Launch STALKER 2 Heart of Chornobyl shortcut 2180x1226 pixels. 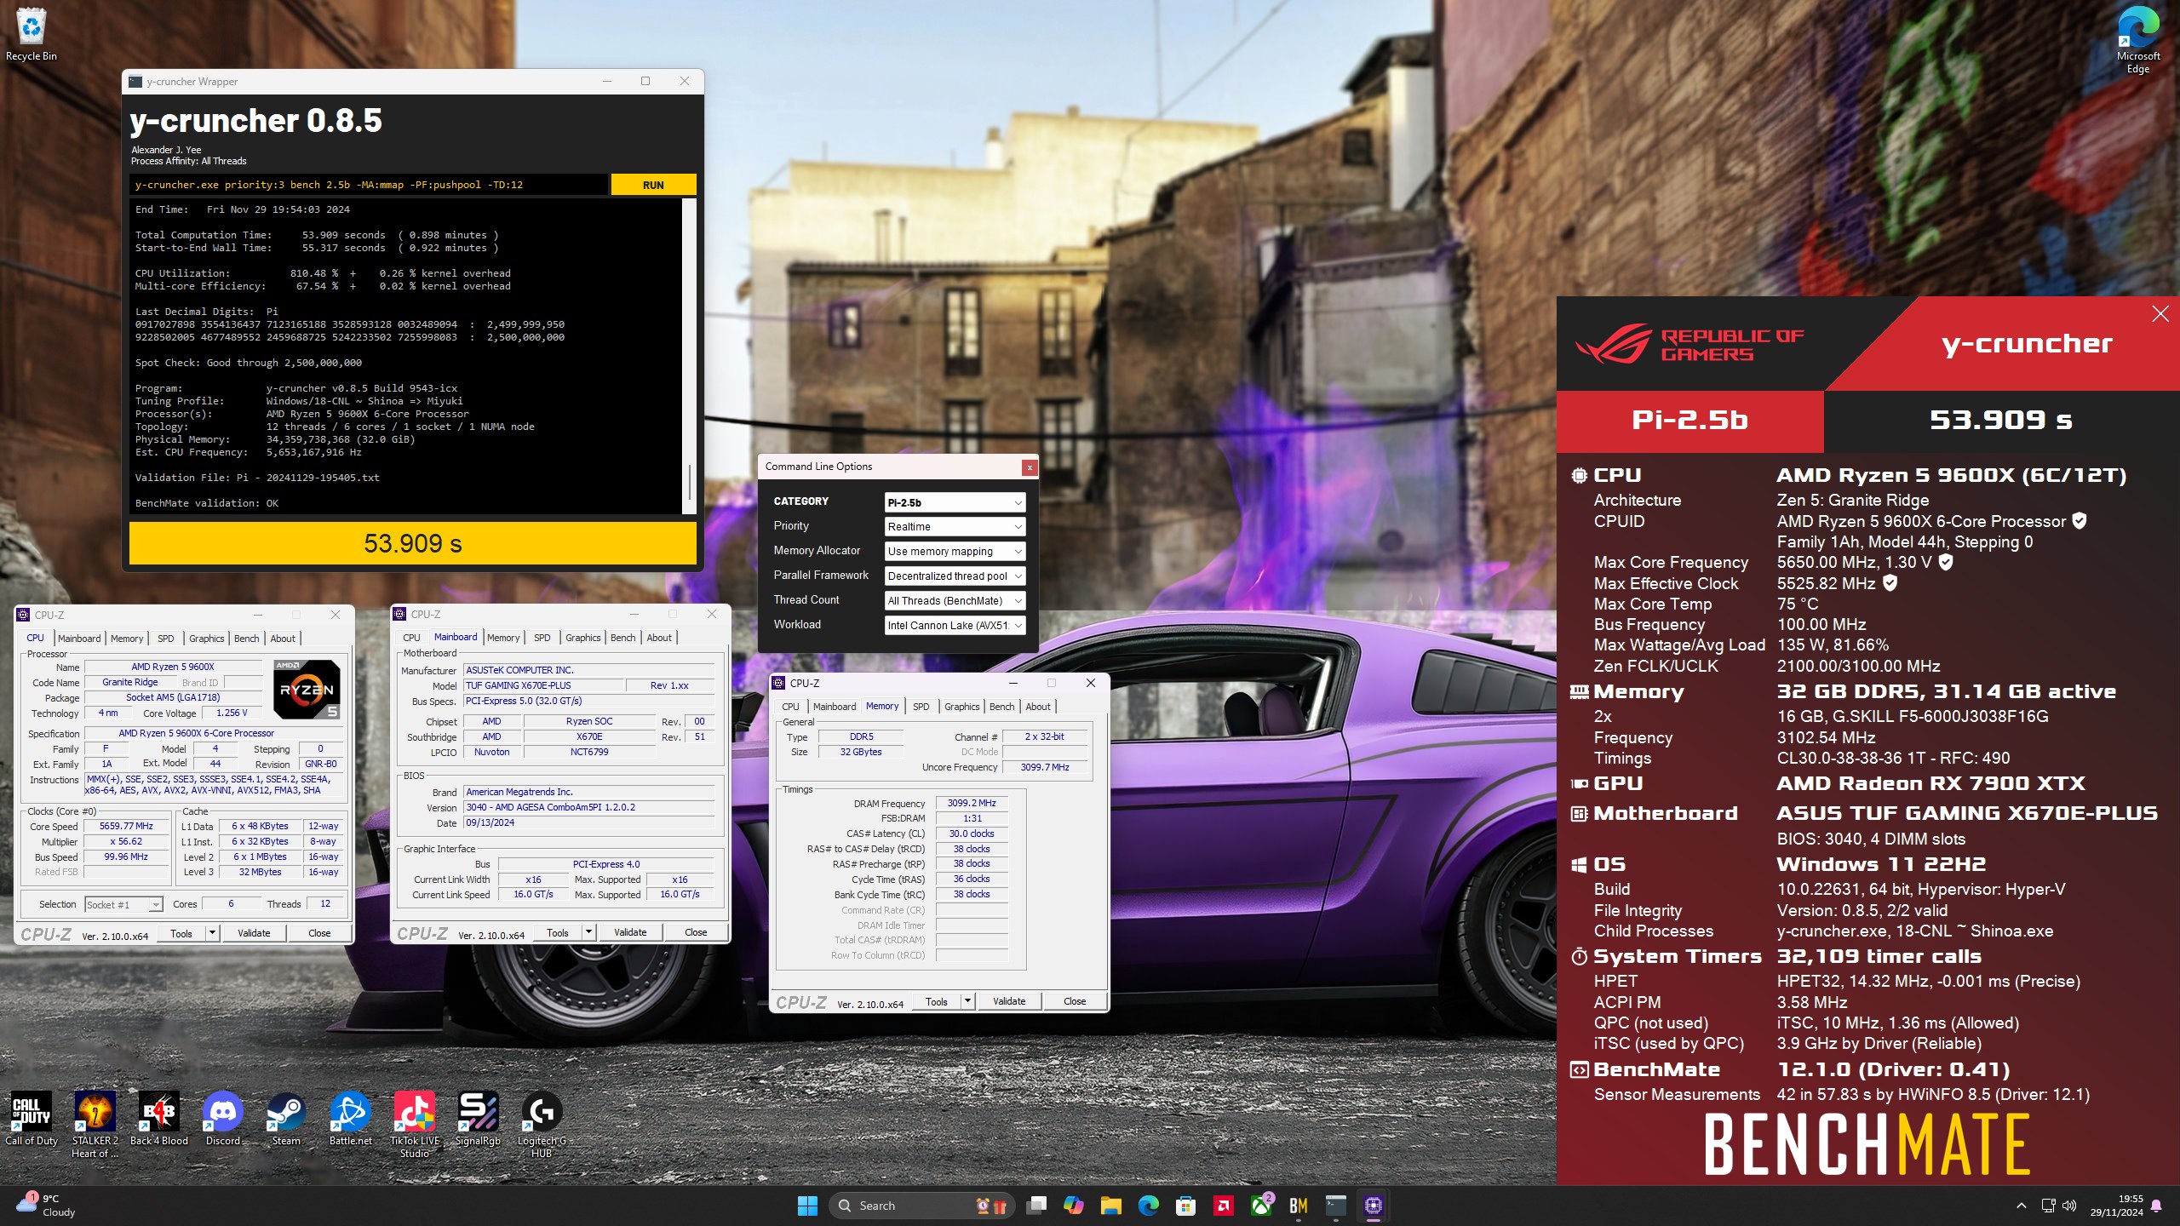(x=95, y=1124)
